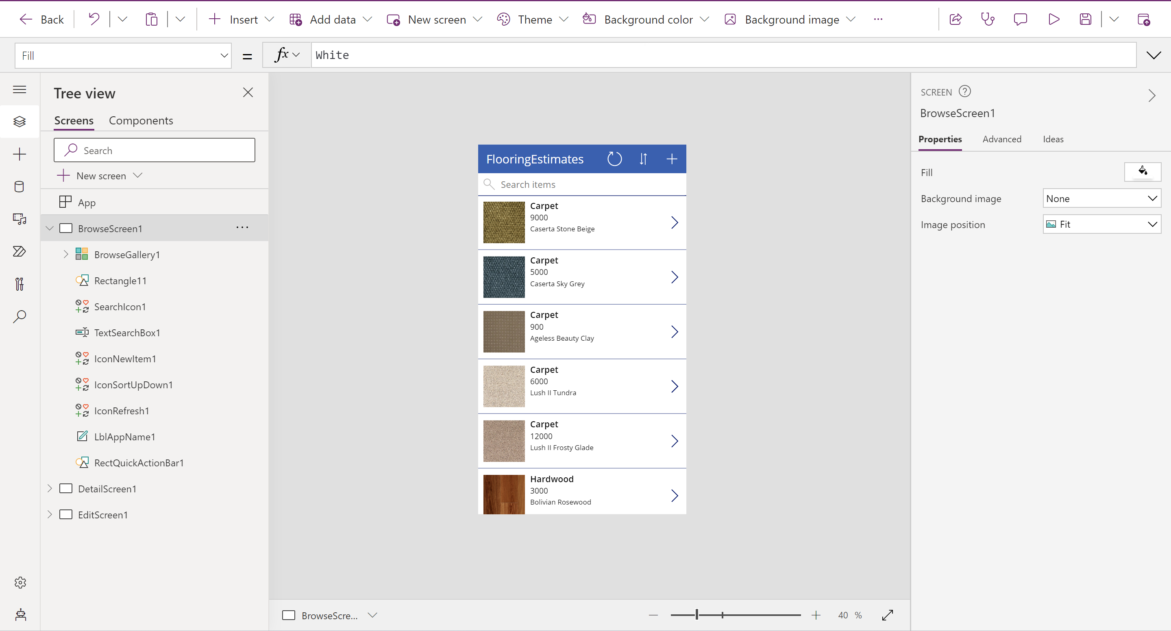Image resolution: width=1171 pixels, height=631 pixels.
Task: Click the zoom in plus button
Action: pyautogui.click(x=816, y=615)
